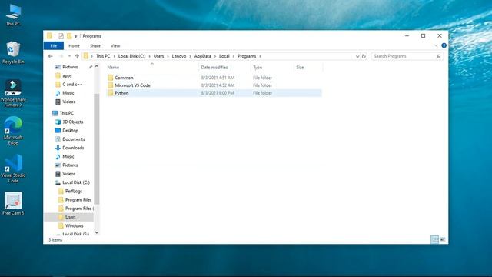Click Users in address breadcrumb
The image size is (492, 277).
159,56
